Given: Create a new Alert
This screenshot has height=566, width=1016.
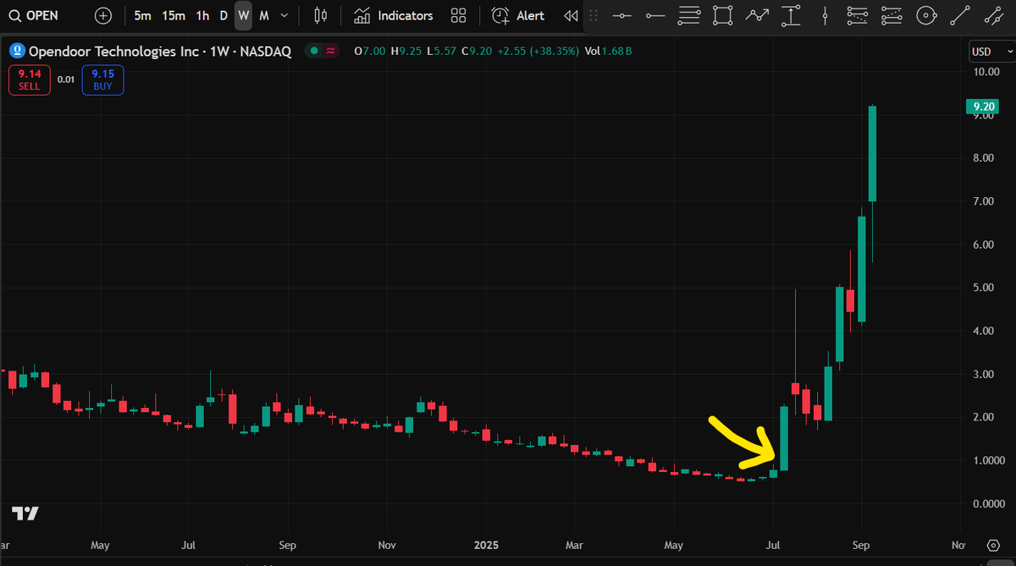Looking at the screenshot, I should (x=518, y=15).
